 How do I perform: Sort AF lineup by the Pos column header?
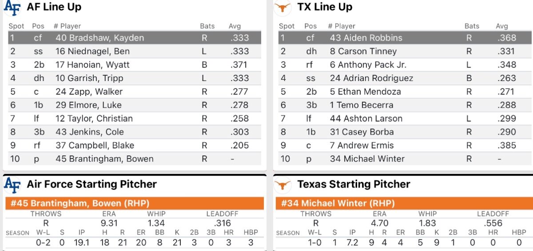38,26
